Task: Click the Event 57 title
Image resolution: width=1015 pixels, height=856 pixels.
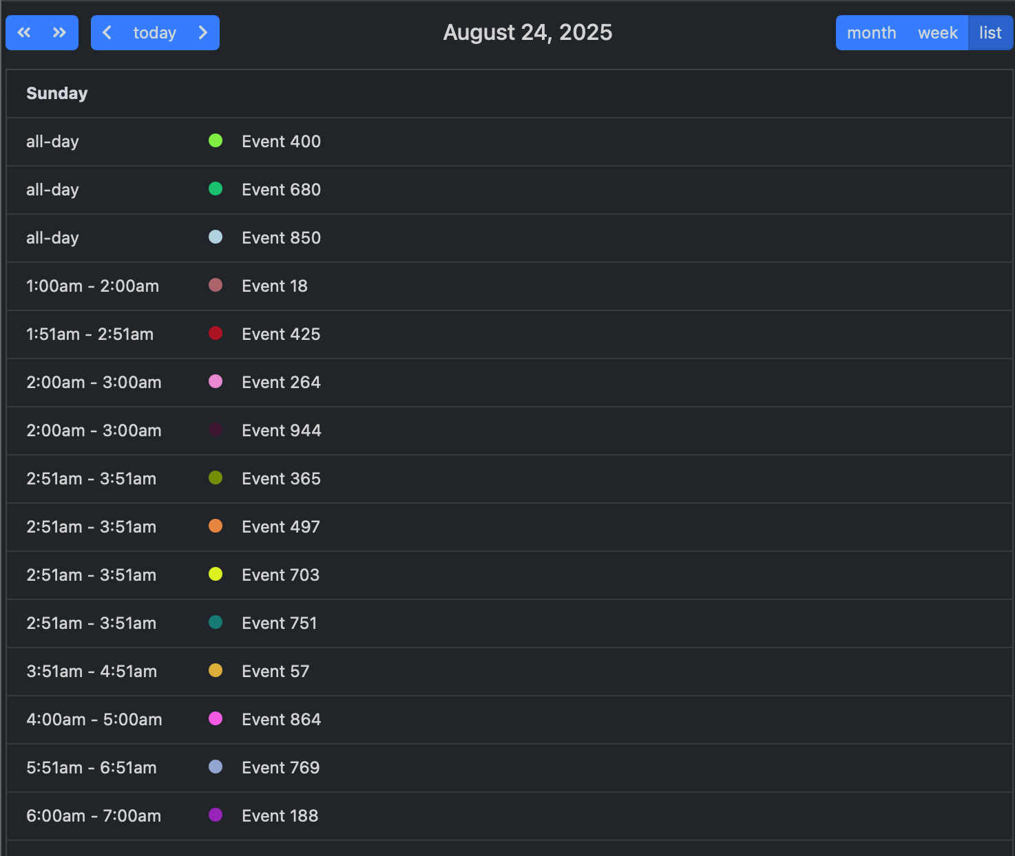Action: [275, 672]
